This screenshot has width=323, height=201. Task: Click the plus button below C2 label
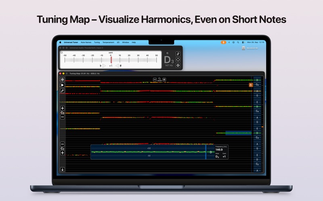(x=63, y=153)
